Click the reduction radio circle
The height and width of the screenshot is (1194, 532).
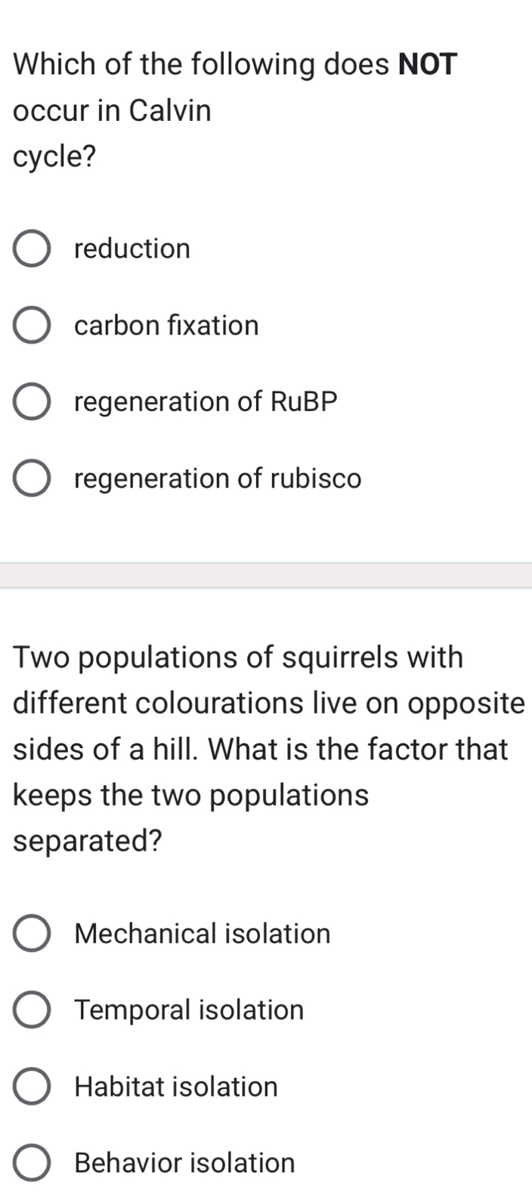click(30, 249)
